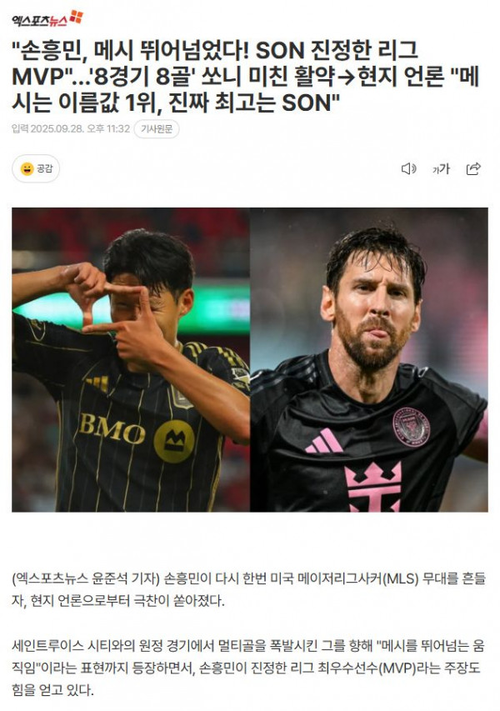Open the 엑스포츠뉴스 logo link
The image size is (500, 711).
tap(47, 19)
